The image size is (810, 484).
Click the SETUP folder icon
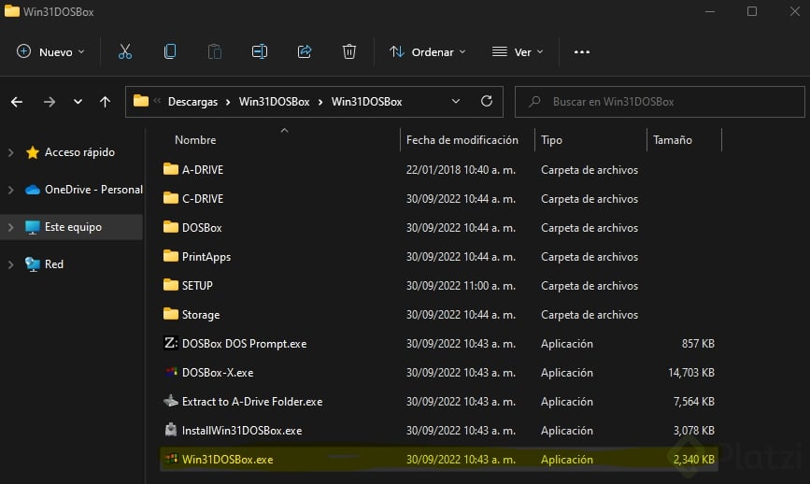coord(170,285)
